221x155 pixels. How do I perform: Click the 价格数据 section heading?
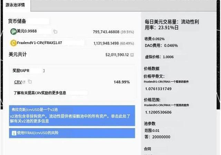click(152, 69)
